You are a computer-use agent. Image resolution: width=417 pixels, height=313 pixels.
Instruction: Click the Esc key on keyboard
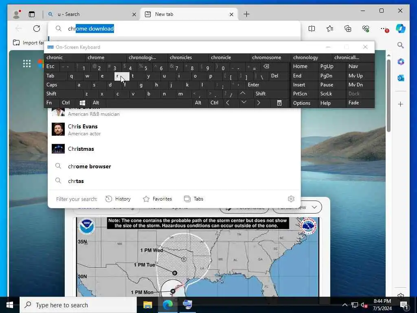coord(52,66)
